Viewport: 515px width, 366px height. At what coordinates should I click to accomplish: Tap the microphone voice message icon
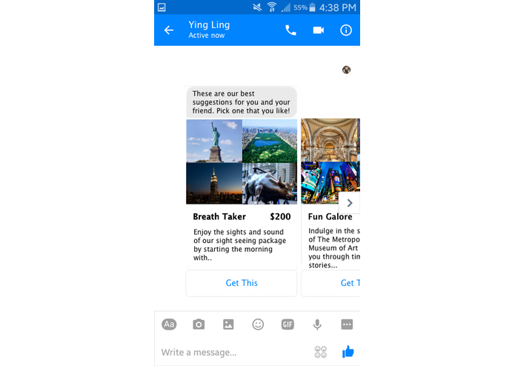pyautogui.click(x=317, y=325)
